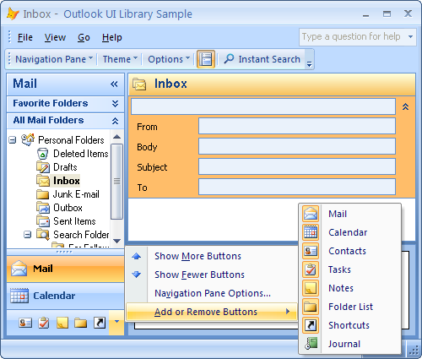Click the To search field
422x359 pixels.
pos(297,187)
